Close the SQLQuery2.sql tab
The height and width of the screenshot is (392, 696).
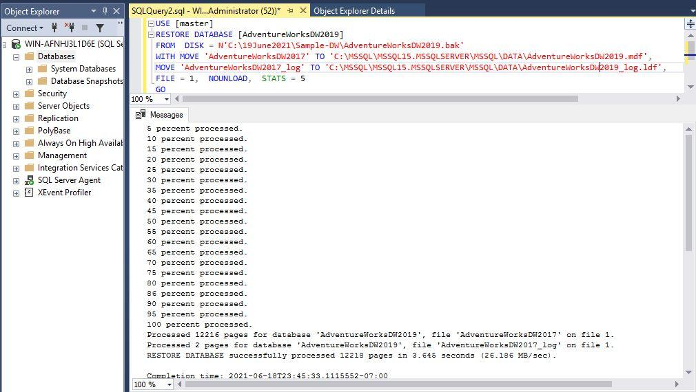click(303, 10)
